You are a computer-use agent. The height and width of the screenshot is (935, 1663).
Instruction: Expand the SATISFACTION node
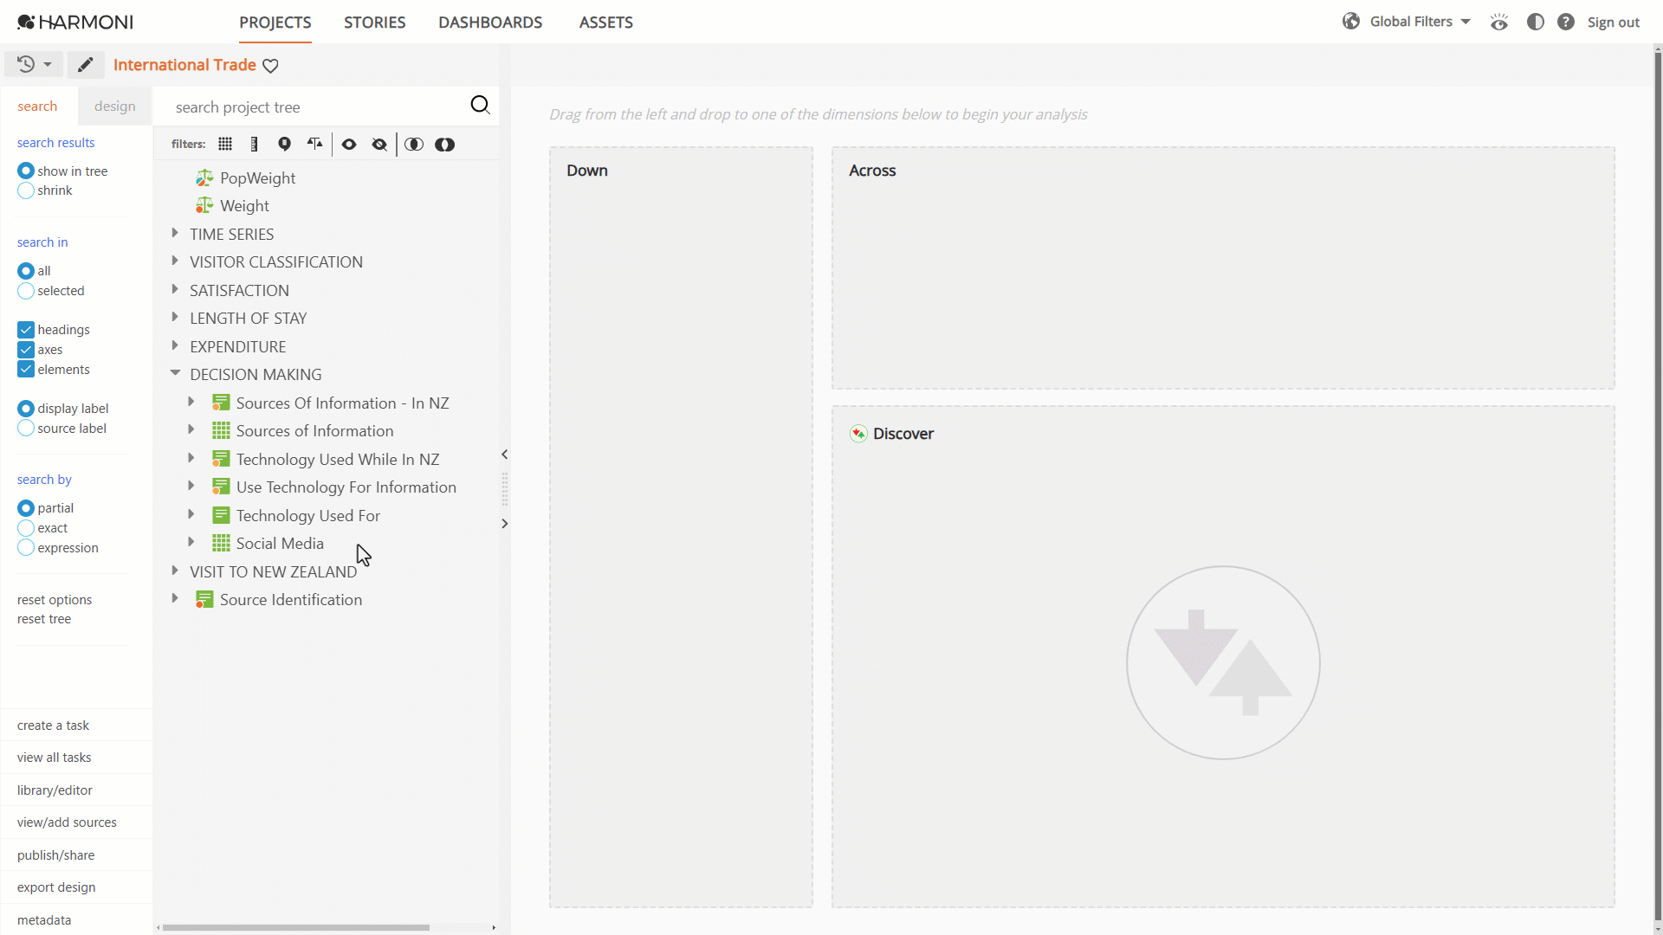click(x=175, y=289)
